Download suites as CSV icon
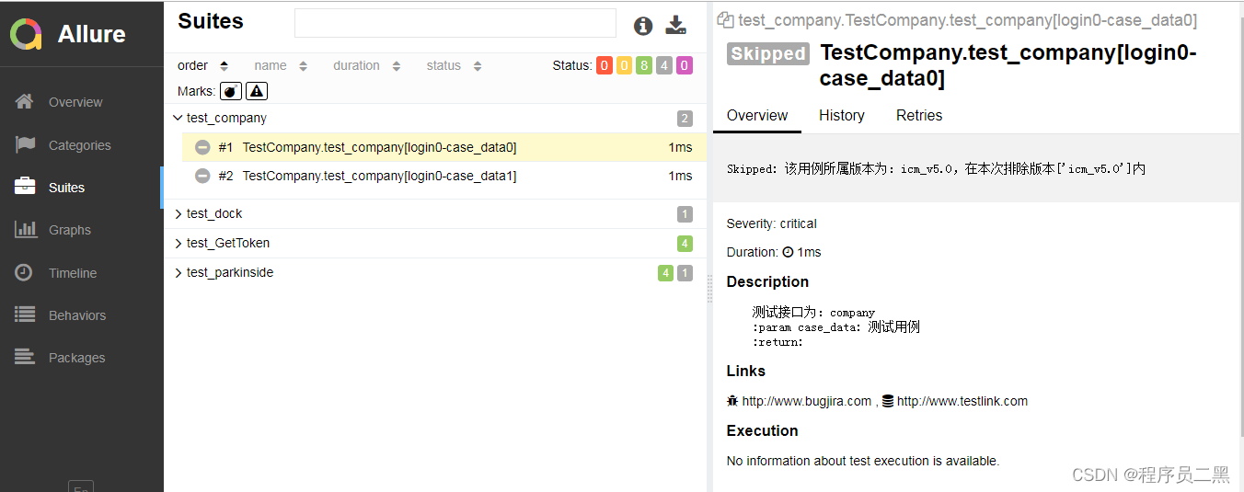Image resolution: width=1244 pixels, height=492 pixels. click(x=676, y=25)
